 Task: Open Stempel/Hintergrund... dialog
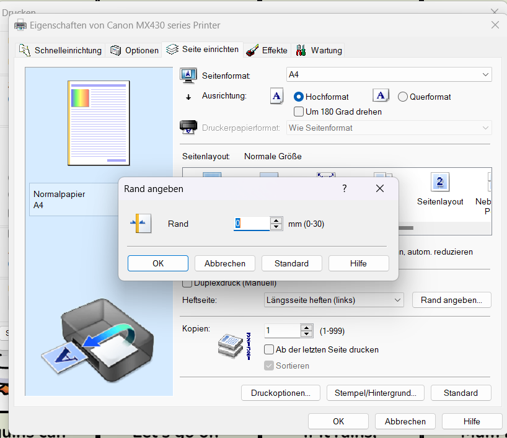[376, 393]
